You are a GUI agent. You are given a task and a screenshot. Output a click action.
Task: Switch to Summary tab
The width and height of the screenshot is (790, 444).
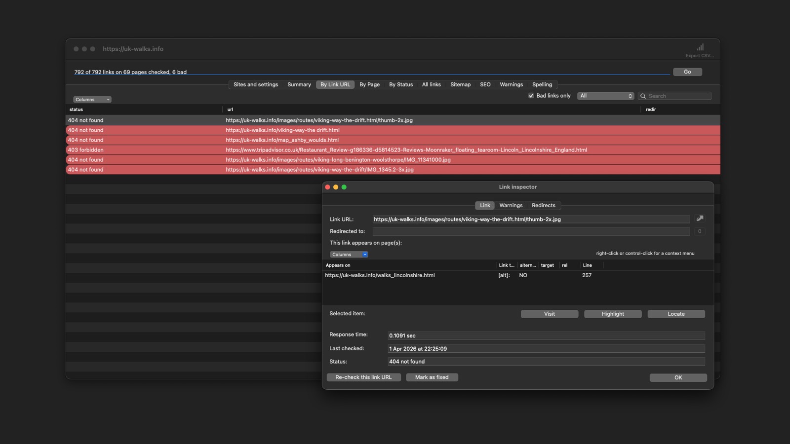(299, 84)
